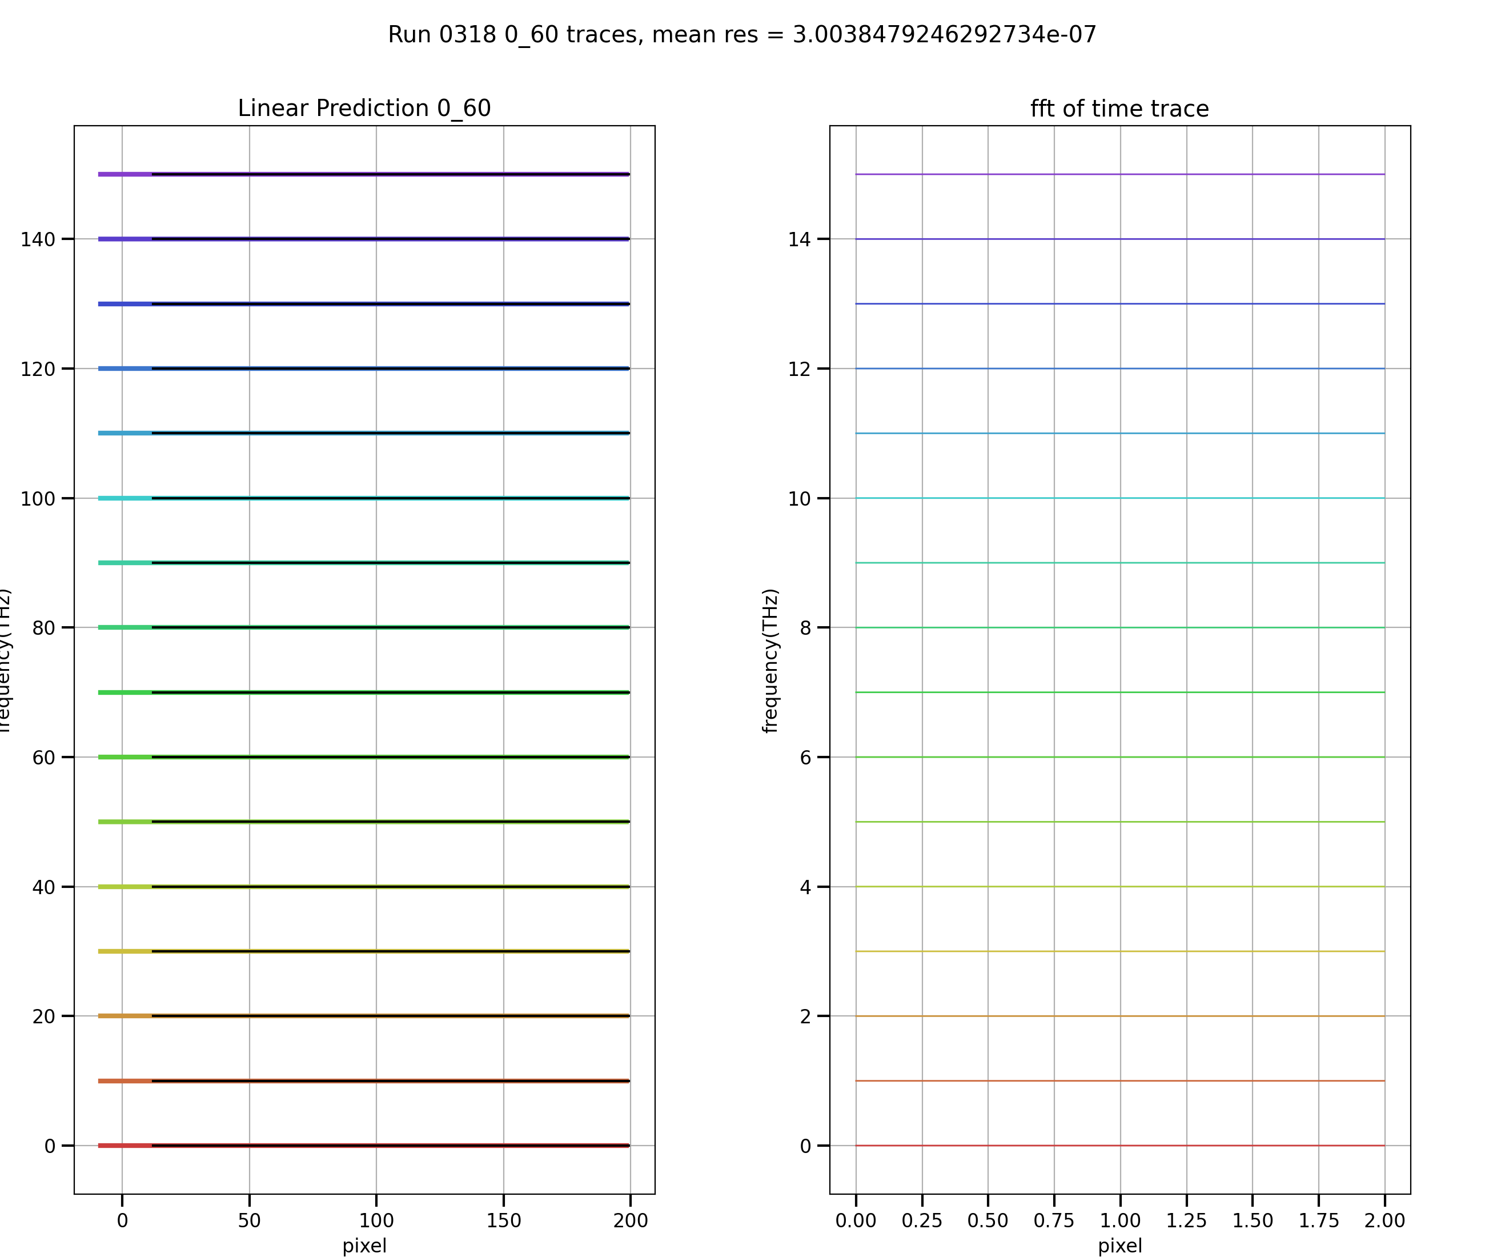Click the '14' y-axis tick label on fft plot

(x=799, y=239)
